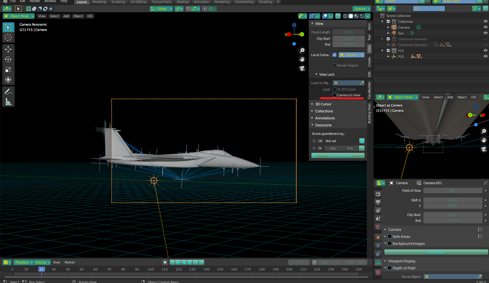Click the Geo origin button
Image resolution: width=489 pixels, height=283 pixels.
click(333, 148)
